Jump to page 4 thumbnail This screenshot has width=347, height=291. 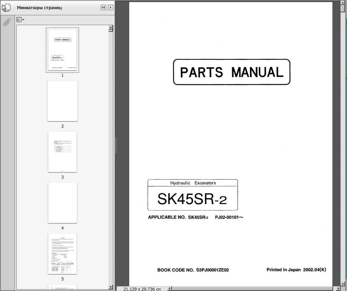62,203
